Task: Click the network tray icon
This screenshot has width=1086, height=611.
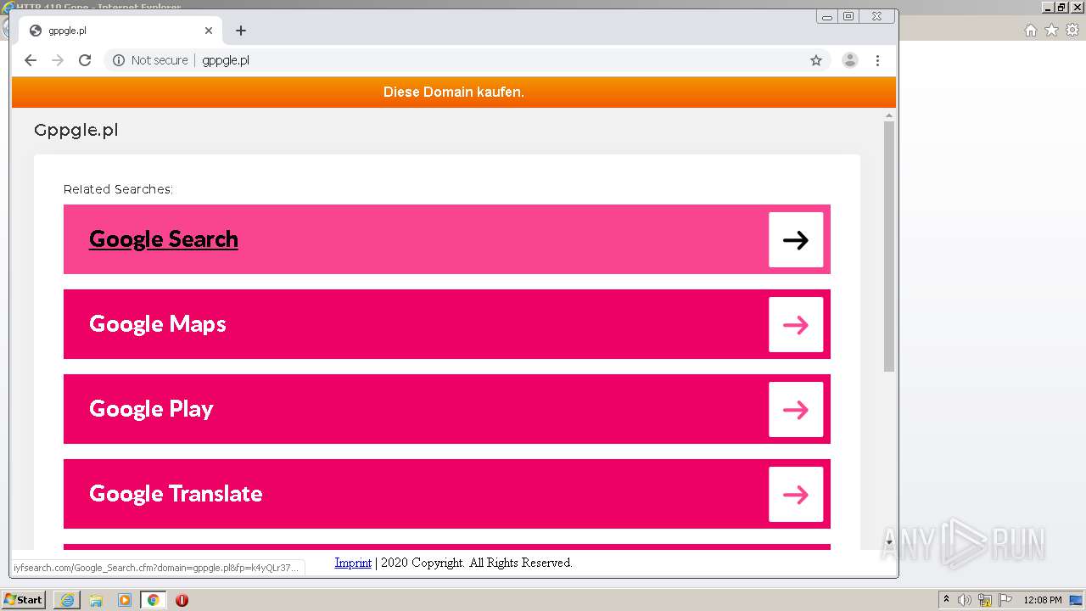Action: [985, 600]
